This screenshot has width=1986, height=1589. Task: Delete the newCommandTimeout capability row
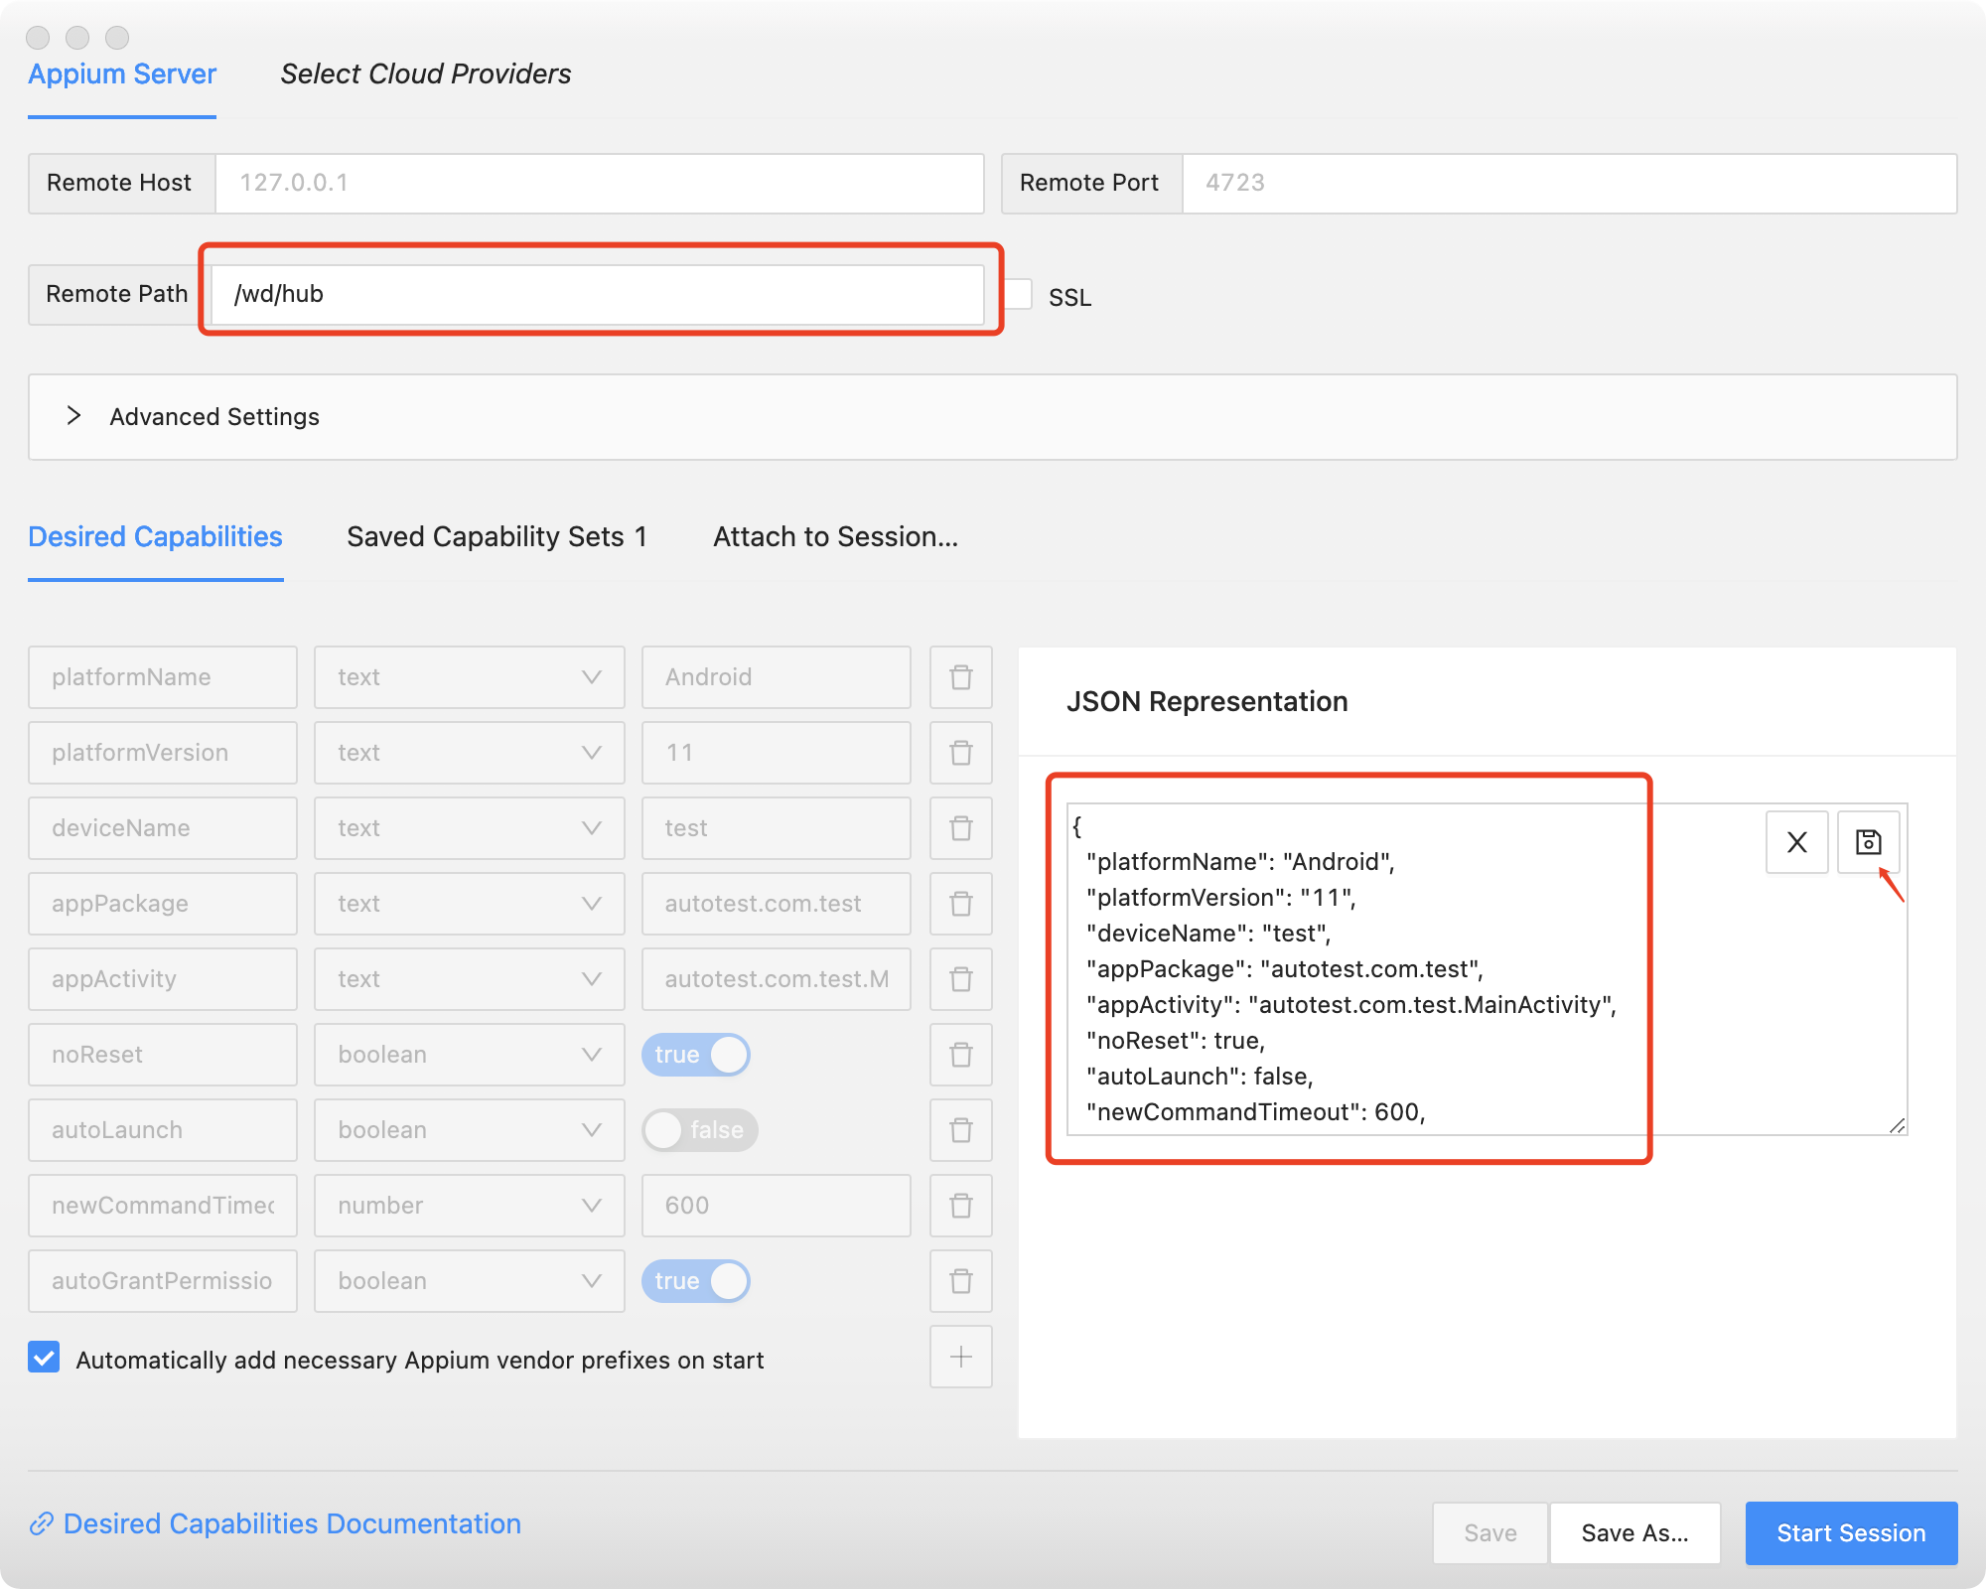click(x=960, y=1206)
